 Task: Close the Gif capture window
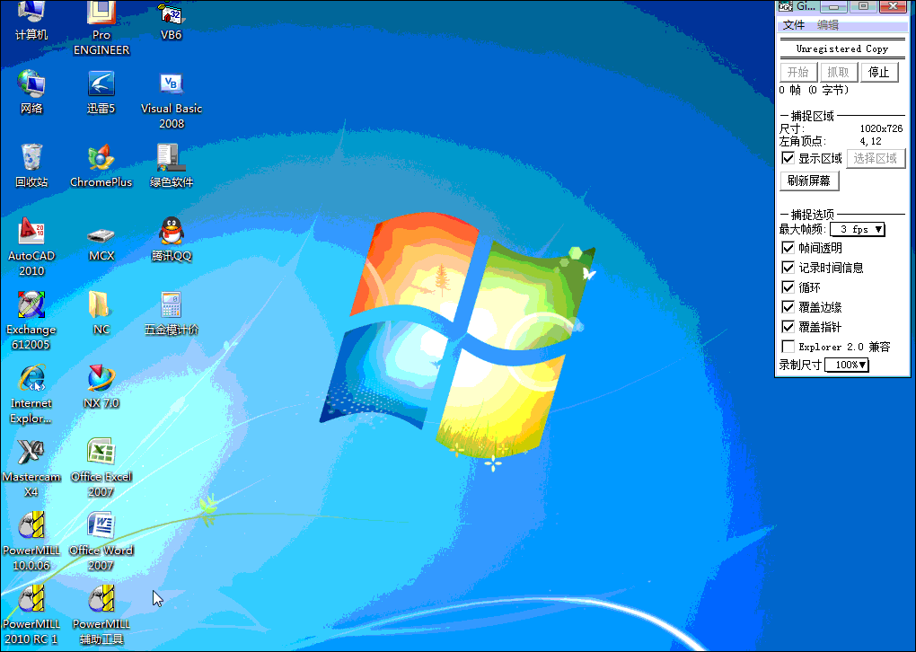(x=894, y=6)
